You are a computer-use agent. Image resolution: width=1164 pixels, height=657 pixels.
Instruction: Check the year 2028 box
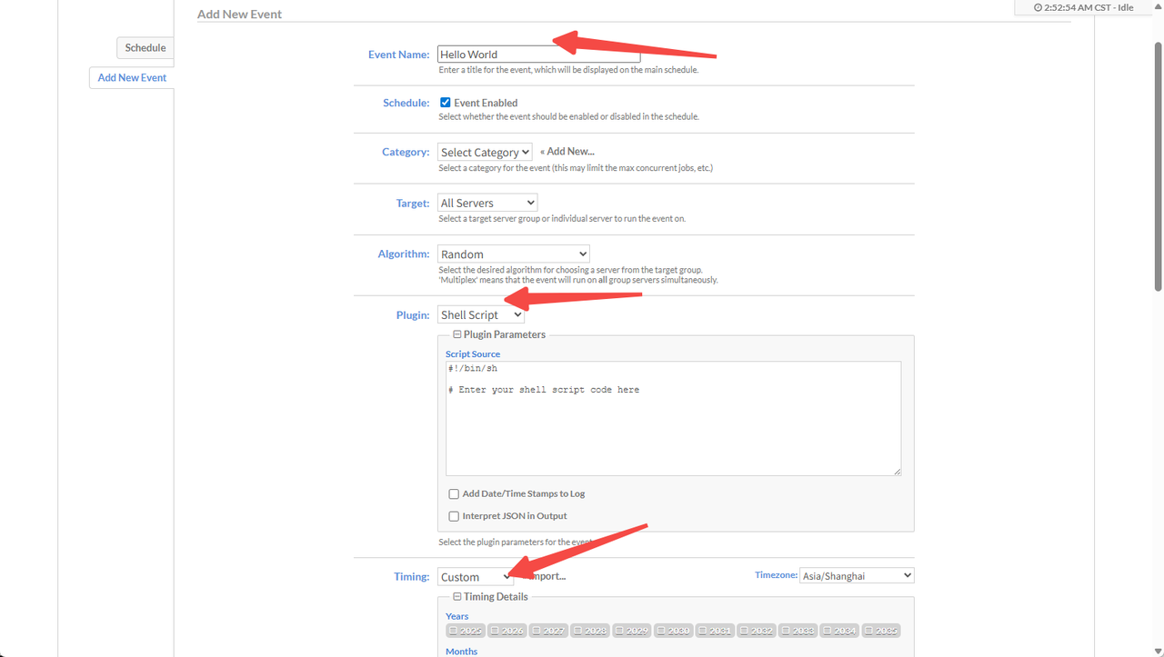click(x=590, y=631)
